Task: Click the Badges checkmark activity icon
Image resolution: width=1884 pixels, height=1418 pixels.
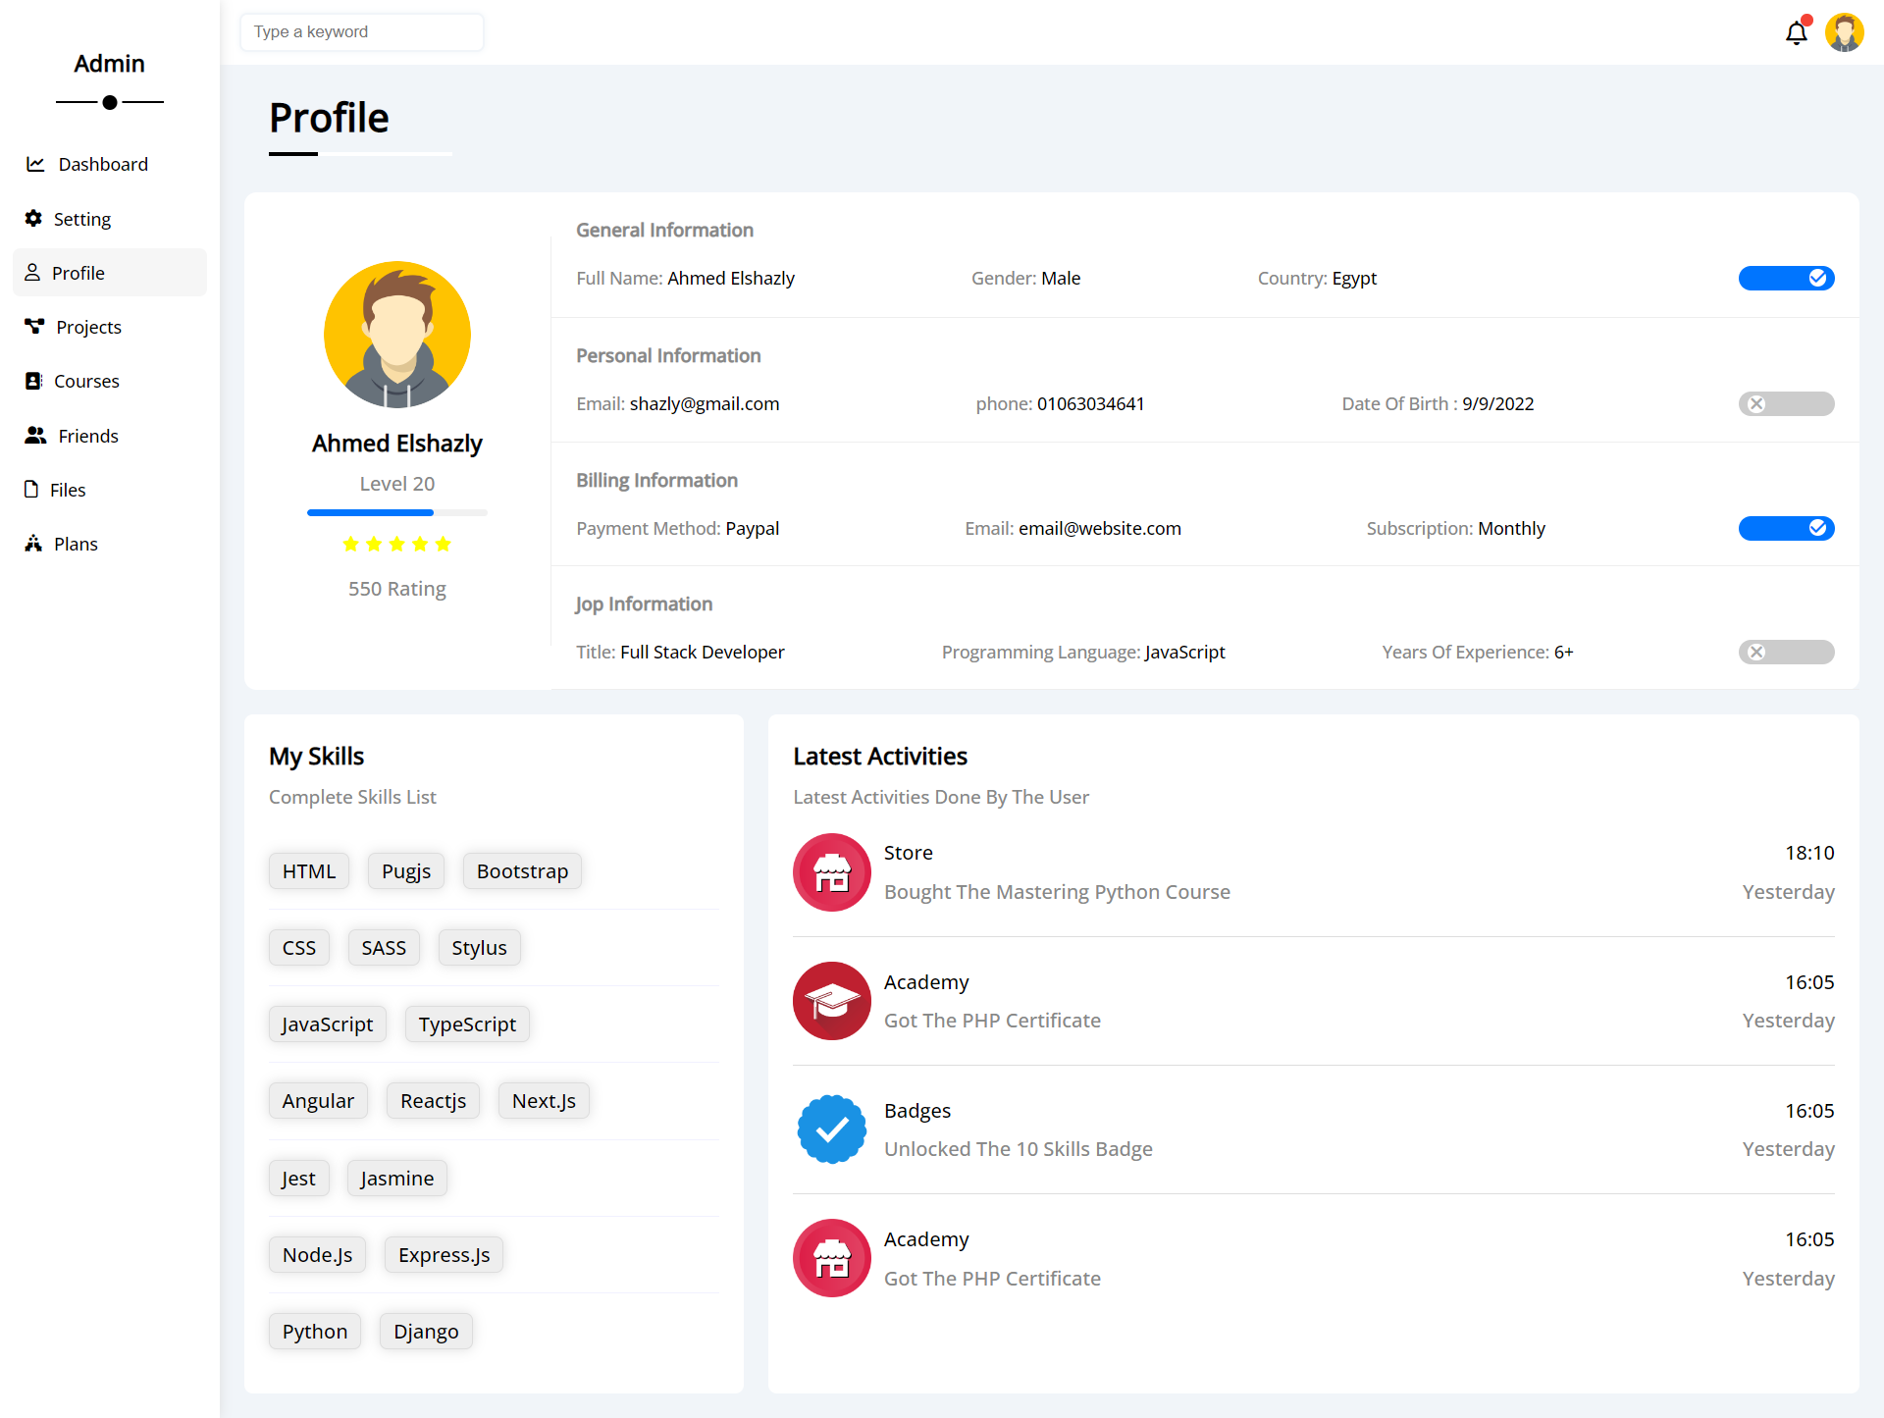Action: (x=831, y=1129)
